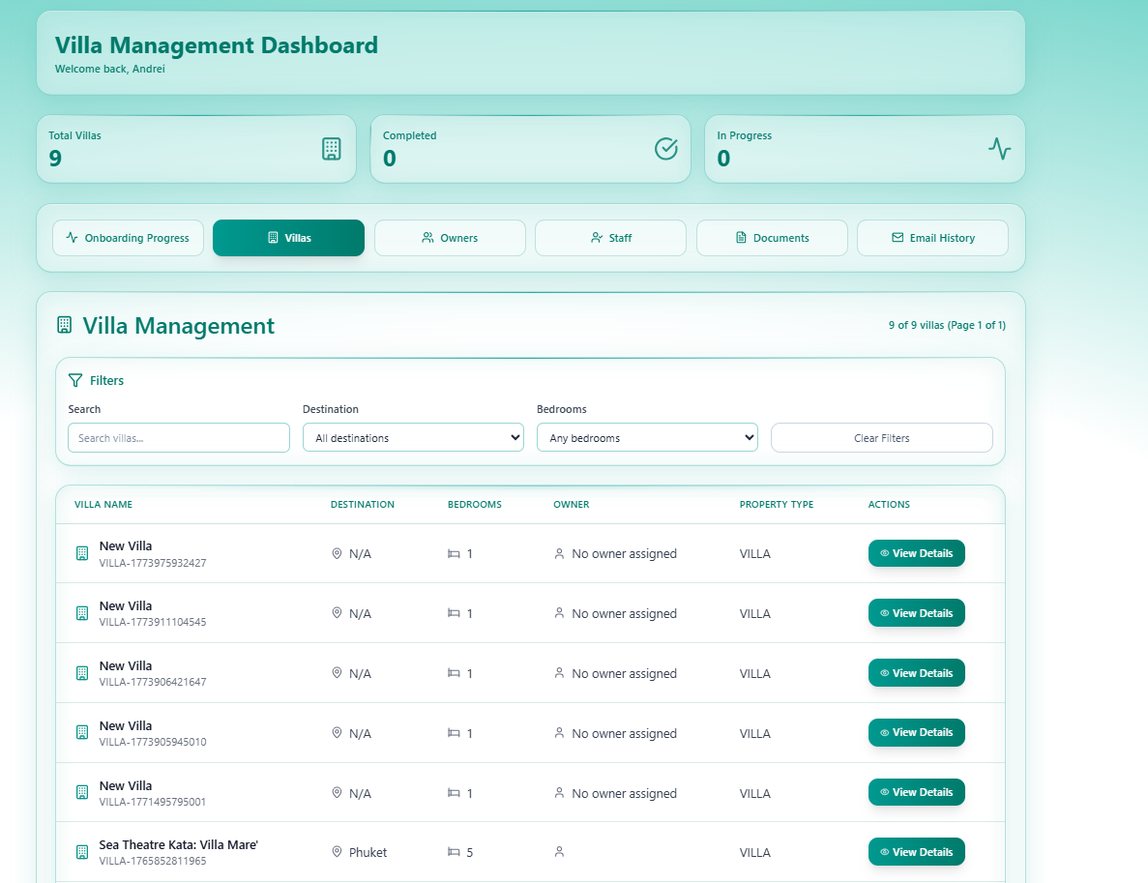The image size is (1148, 883).
Task: Show the Email History tab
Action: [932, 238]
